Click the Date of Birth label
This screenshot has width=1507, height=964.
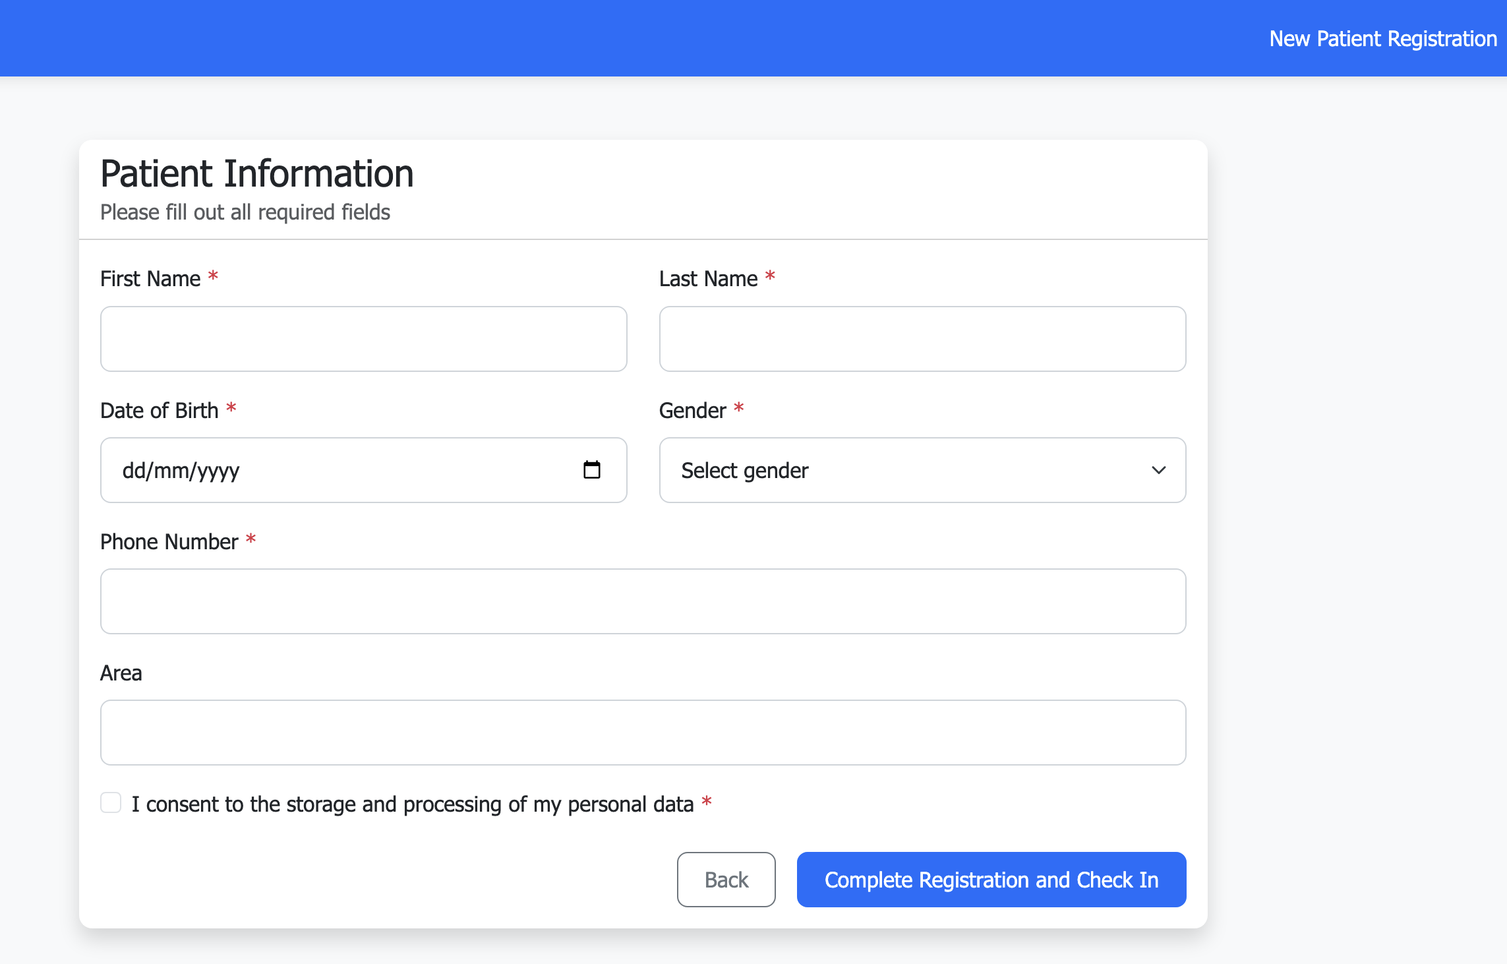[x=159, y=411]
